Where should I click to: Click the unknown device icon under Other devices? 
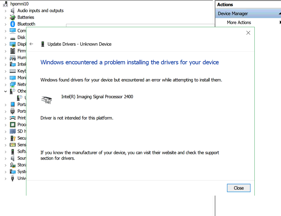[x=20, y=98]
